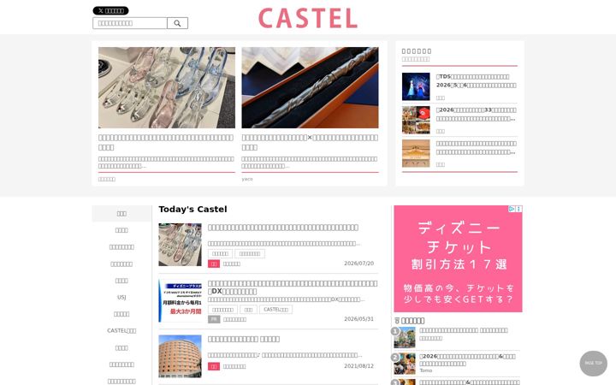Click the red category badge dated 2021/08/12
The image size is (616, 385).
tap(214, 366)
